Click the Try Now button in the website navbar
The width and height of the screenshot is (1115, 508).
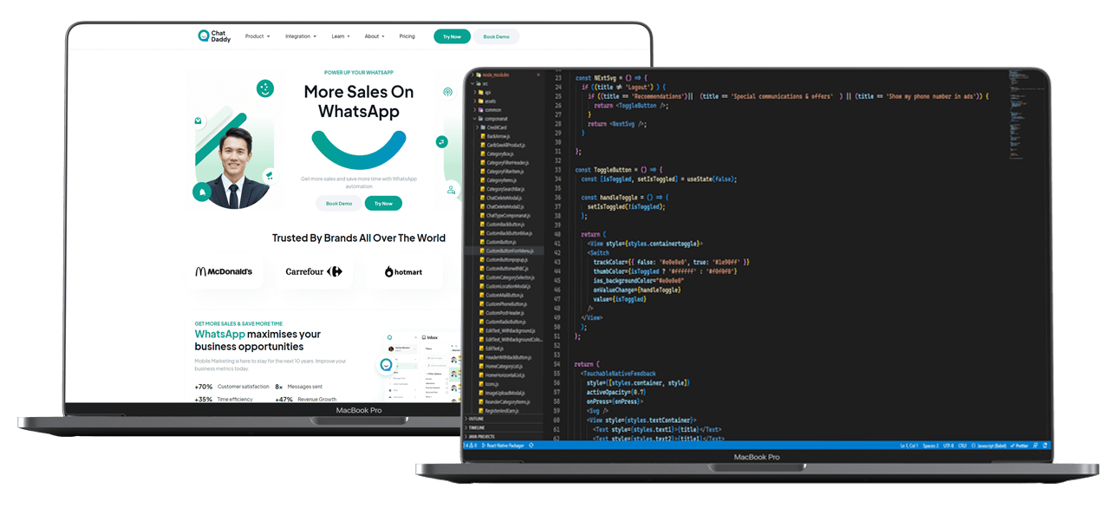tap(452, 36)
